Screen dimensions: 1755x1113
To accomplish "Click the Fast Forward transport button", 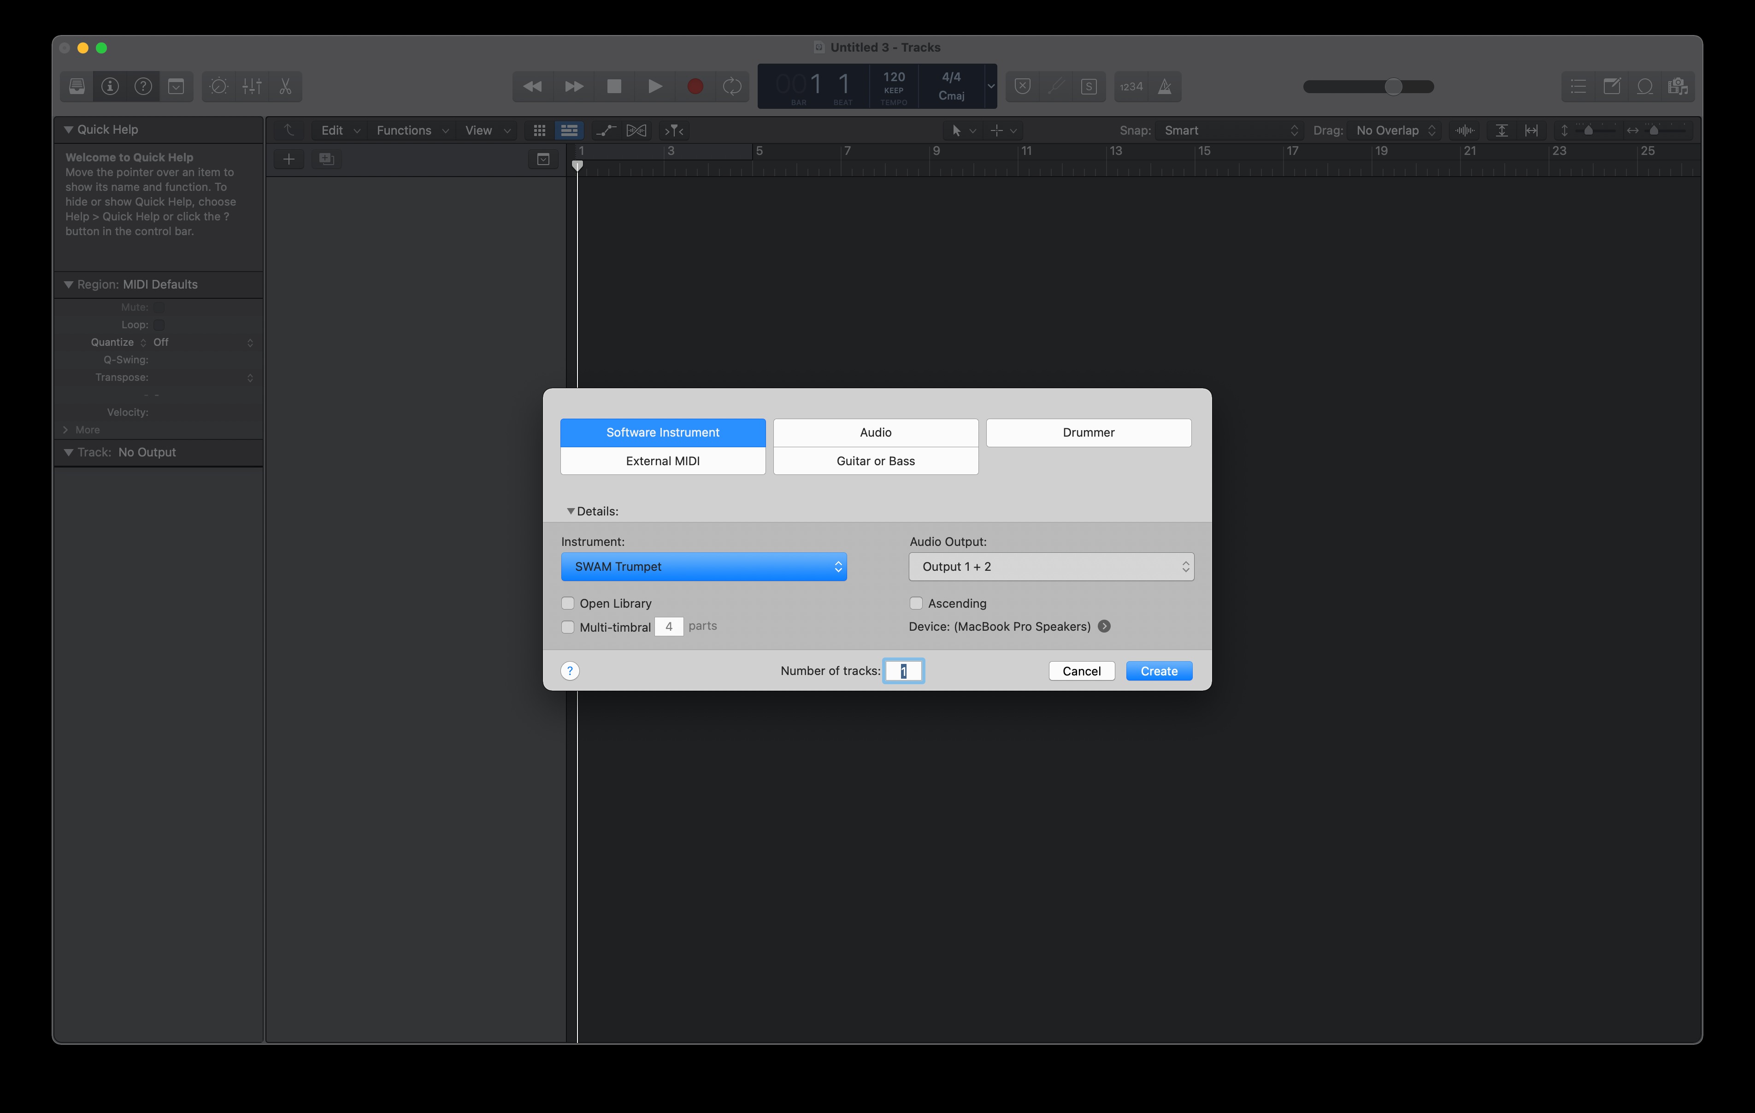I will (574, 87).
